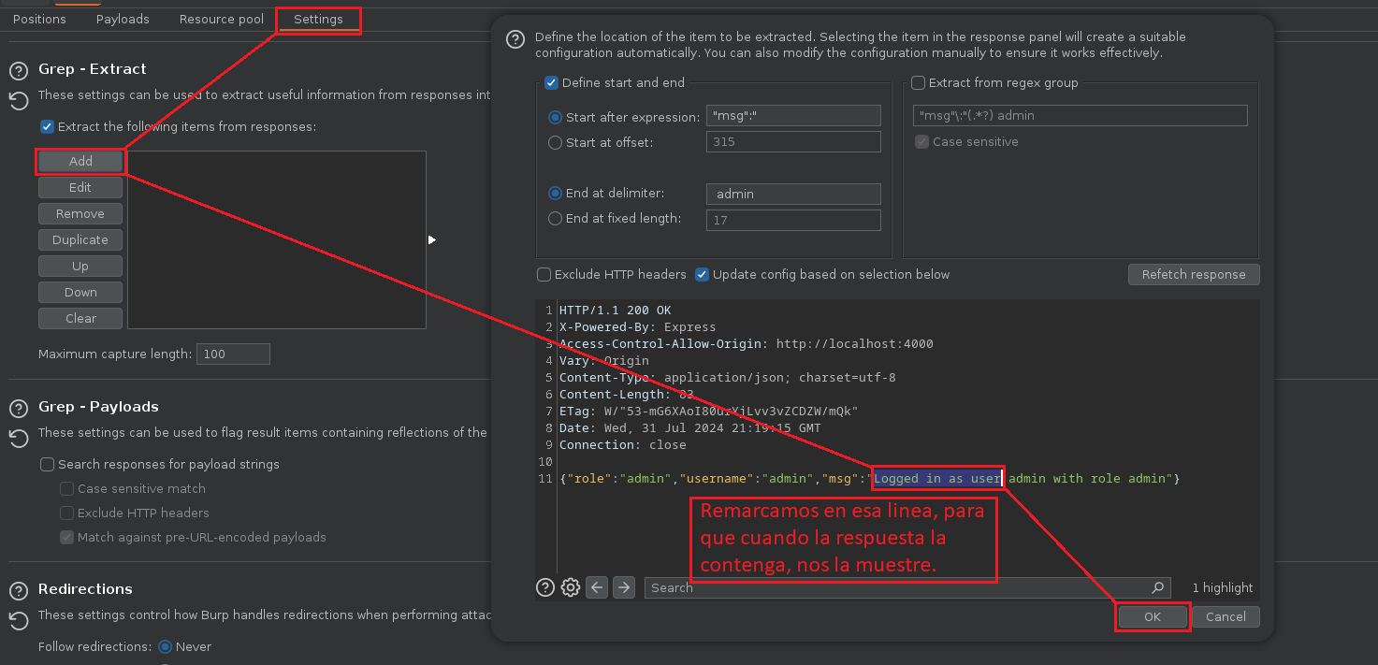Viewport: 1378px width, 665px height.
Task: Check Exclude HTTP headers in dialog
Action: point(544,275)
